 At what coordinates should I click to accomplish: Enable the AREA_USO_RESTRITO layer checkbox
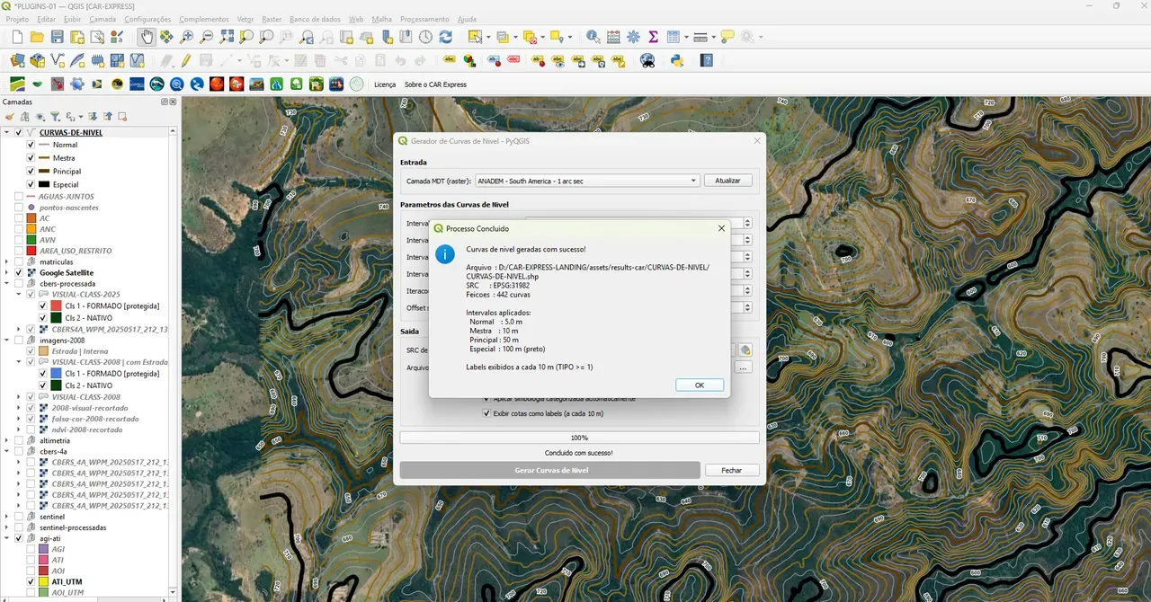pyautogui.click(x=19, y=251)
